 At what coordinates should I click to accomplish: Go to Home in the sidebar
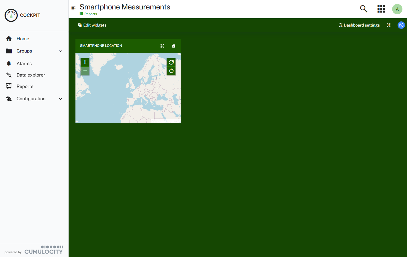[x=23, y=39]
